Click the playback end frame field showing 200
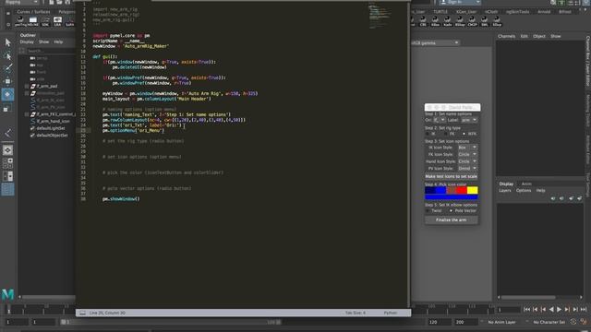This screenshot has width=591, height=332. point(465,322)
